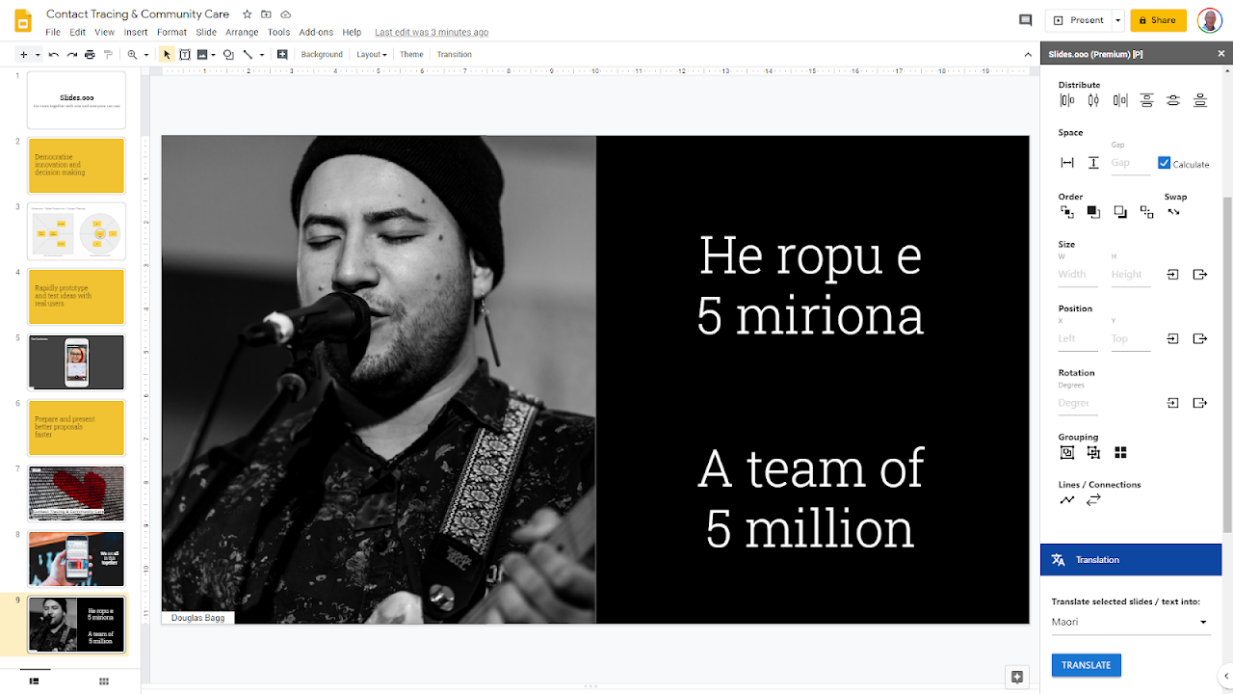Switch to grid view at bottom left

coord(104,681)
